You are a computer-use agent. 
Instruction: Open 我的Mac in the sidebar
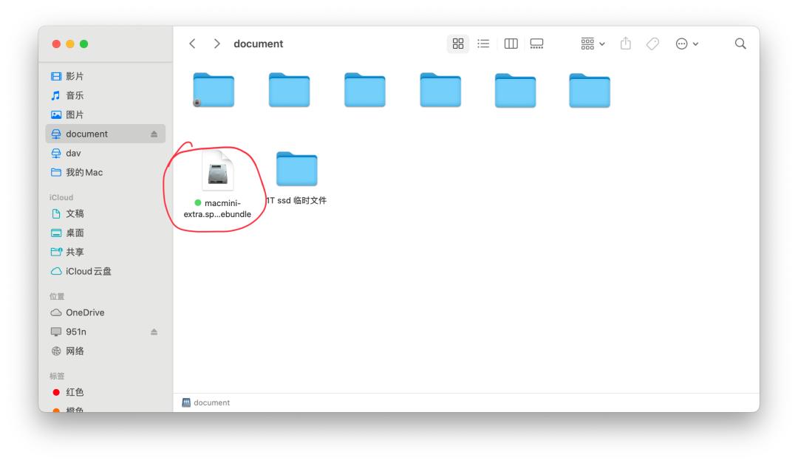pyautogui.click(x=106, y=173)
